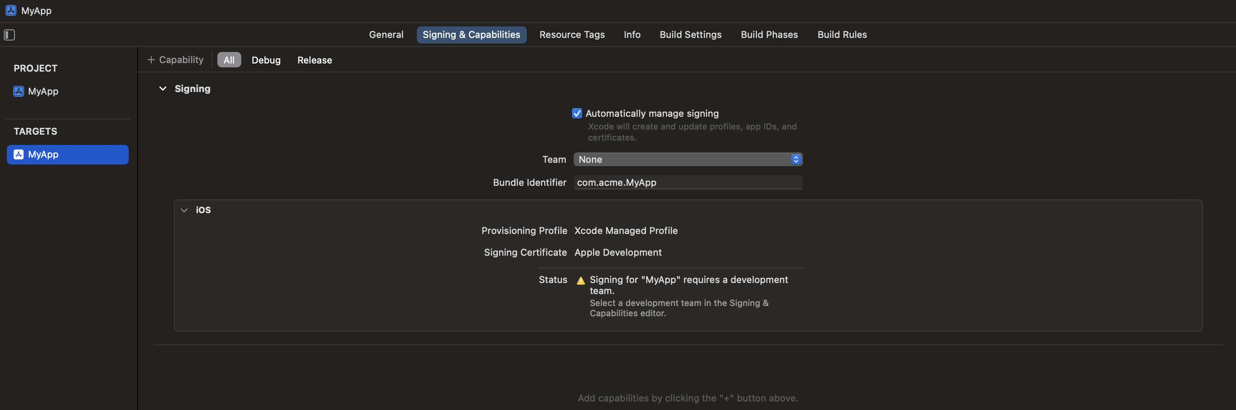Image resolution: width=1236 pixels, height=410 pixels.
Task: Click the 'Add capabilities by clicking' hint
Action: pos(687,398)
